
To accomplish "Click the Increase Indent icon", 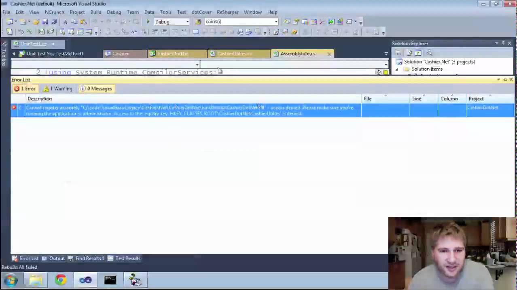I will pyautogui.click(x=164, y=32).
